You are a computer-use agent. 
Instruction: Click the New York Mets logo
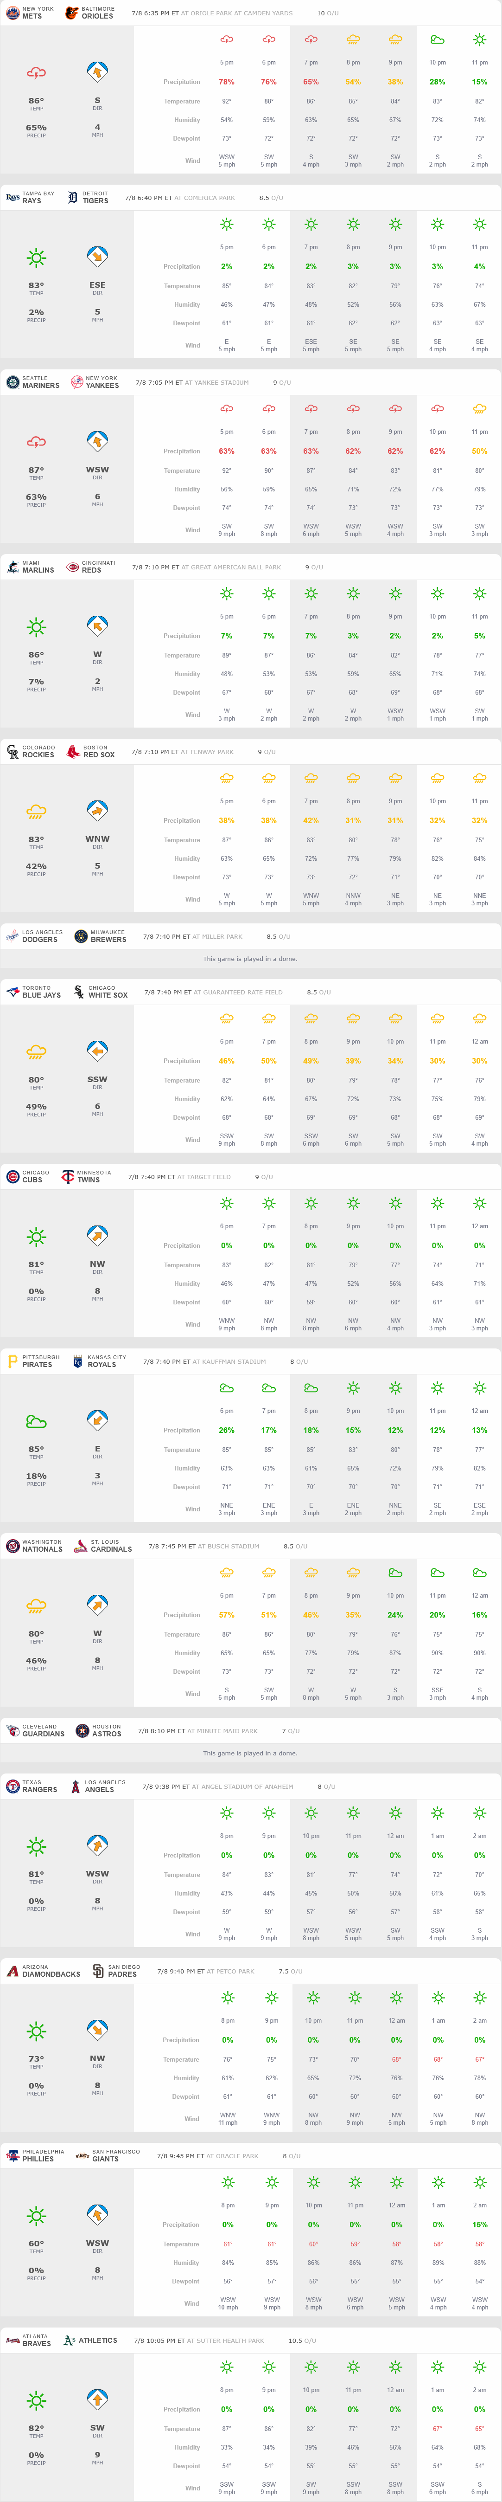13,13
